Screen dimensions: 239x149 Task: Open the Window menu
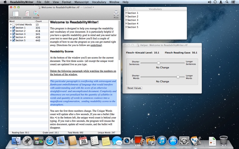(x=114, y=2)
